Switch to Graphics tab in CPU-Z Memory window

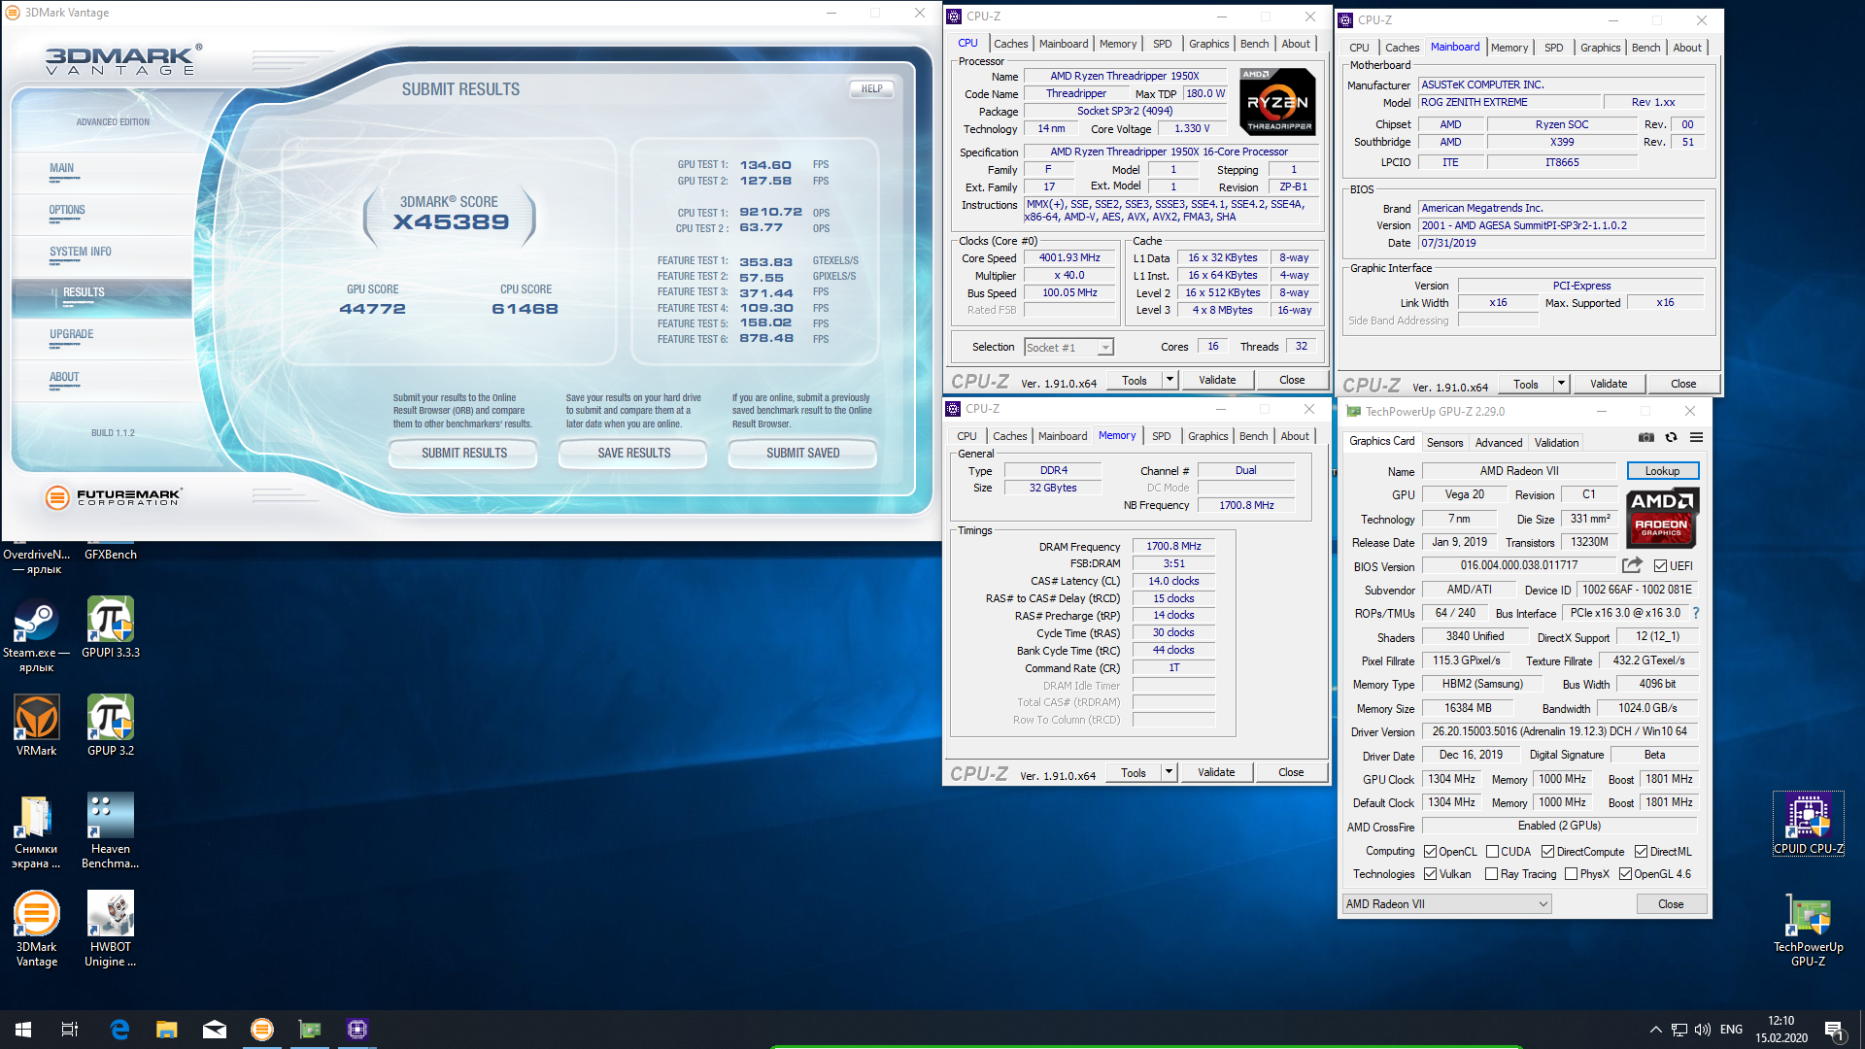1207,436
